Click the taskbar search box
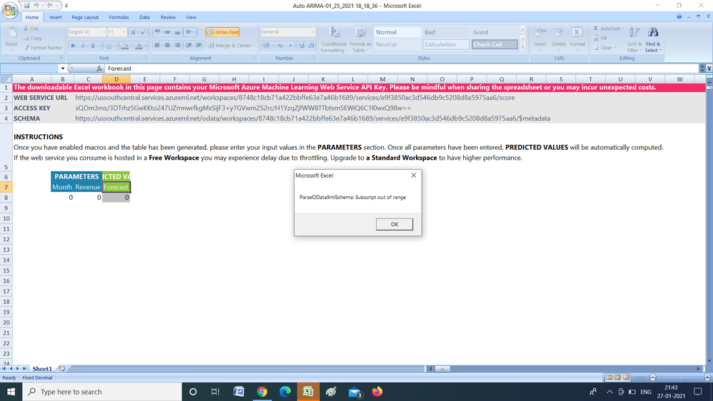The height and width of the screenshot is (401, 713). coord(102,392)
